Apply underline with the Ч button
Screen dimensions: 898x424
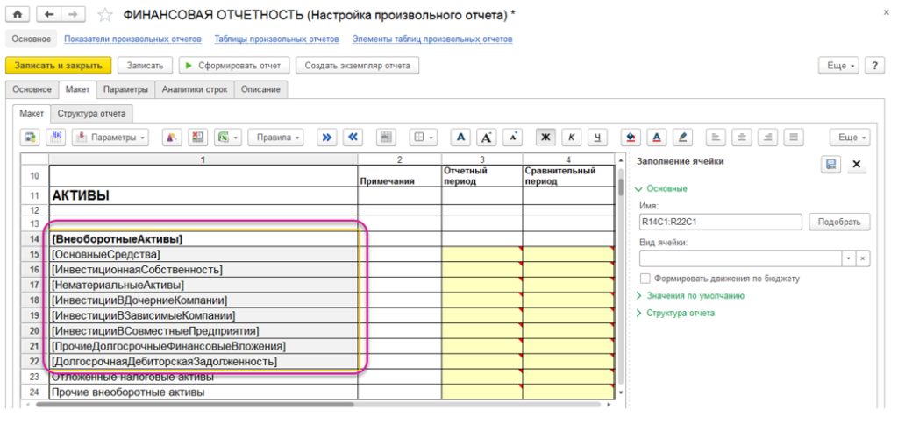(x=596, y=138)
